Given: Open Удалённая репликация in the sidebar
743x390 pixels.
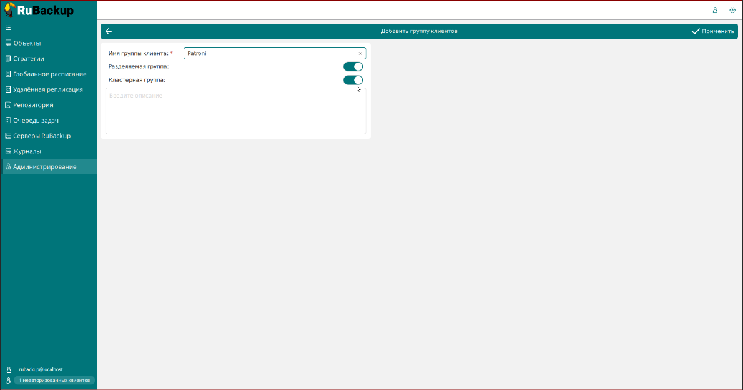Looking at the screenshot, I should click(48, 89).
